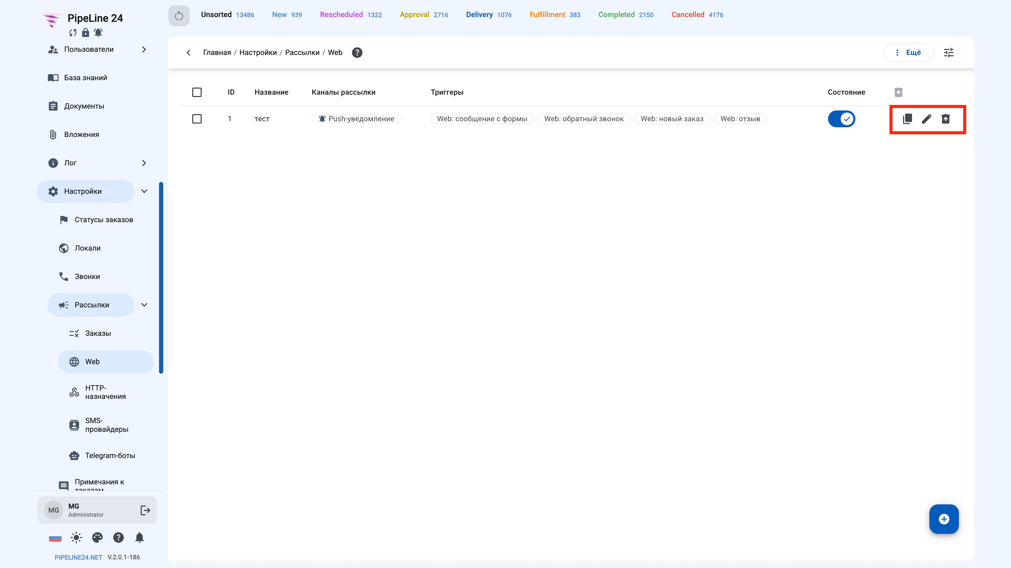Click the MG user avatar
This screenshot has width=1011, height=568.
point(54,510)
